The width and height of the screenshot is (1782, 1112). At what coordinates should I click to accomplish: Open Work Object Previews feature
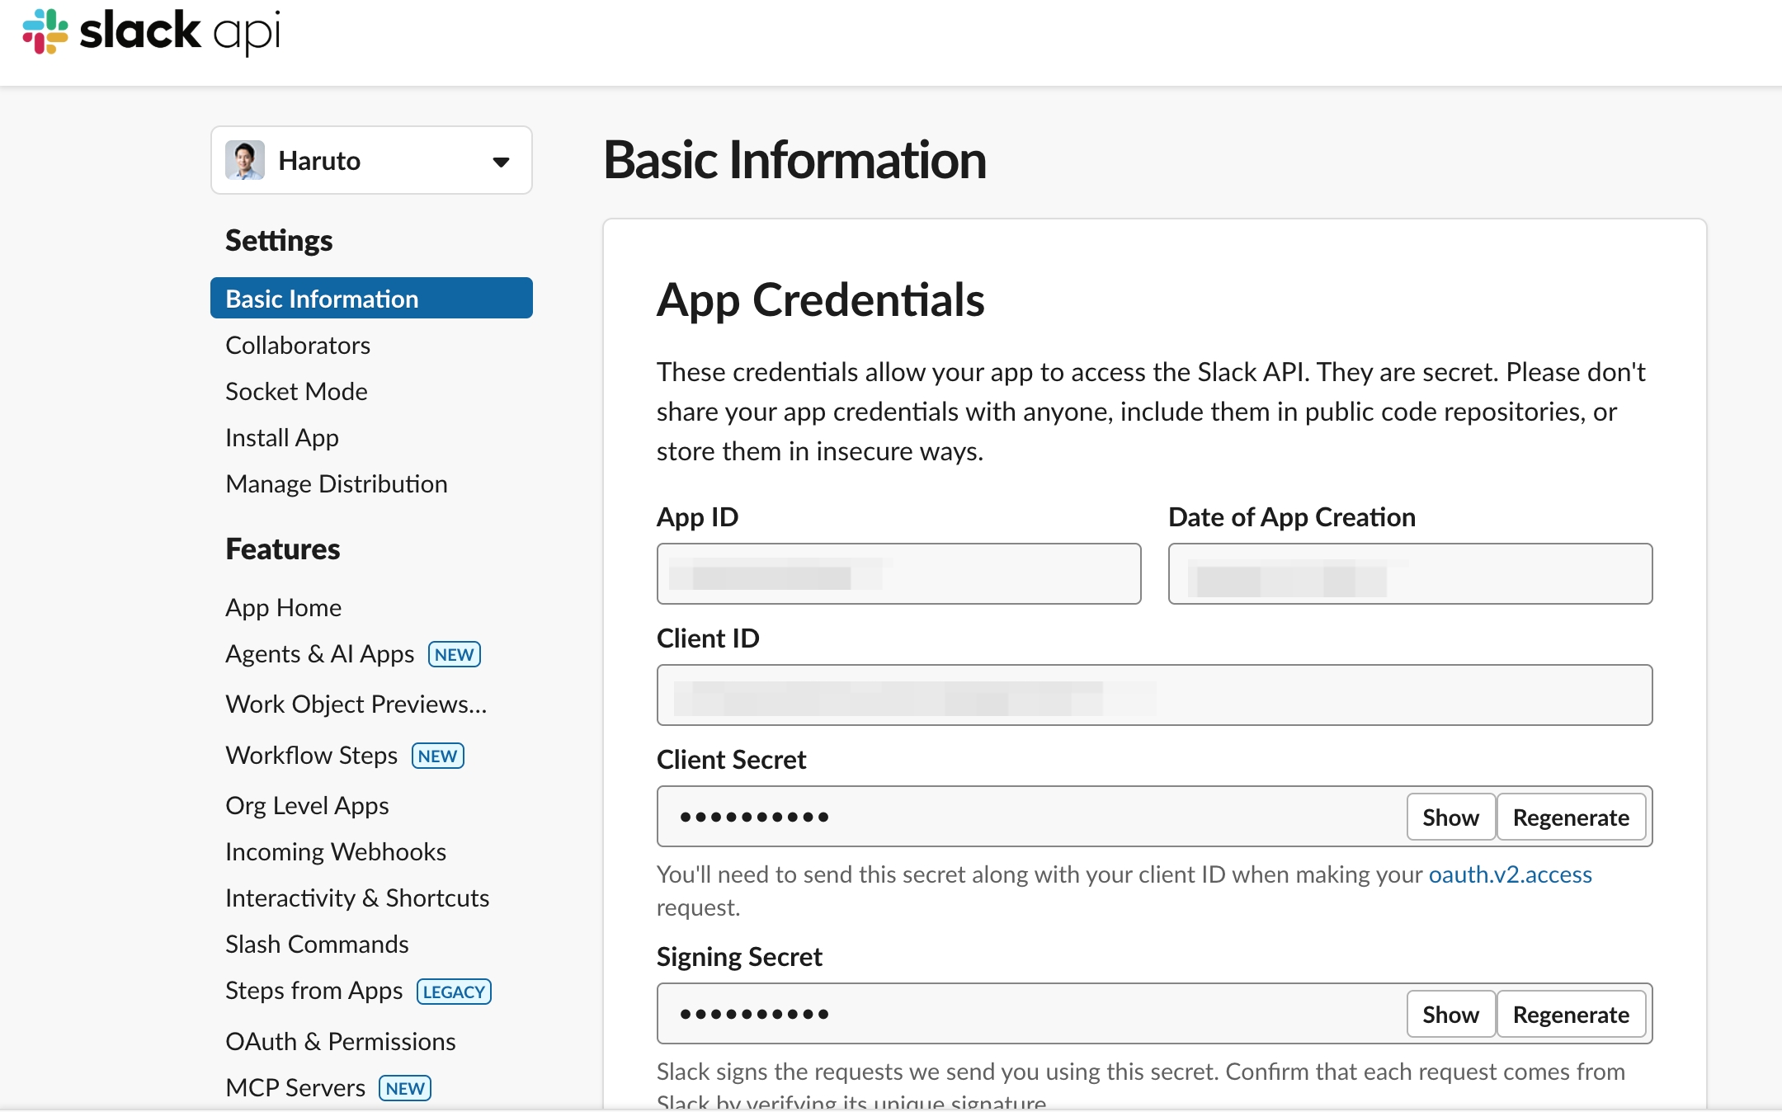[x=356, y=704]
